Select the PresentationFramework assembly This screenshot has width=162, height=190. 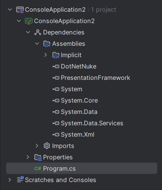click(x=96, y=78)
